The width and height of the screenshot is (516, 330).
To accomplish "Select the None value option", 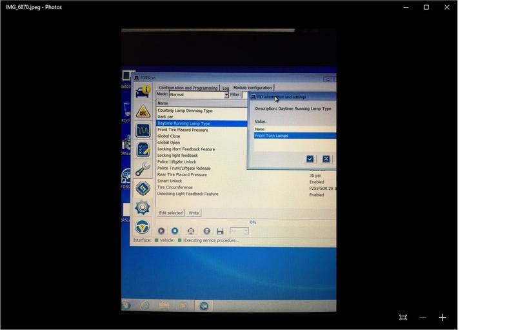I will click(x=295, y=129).
